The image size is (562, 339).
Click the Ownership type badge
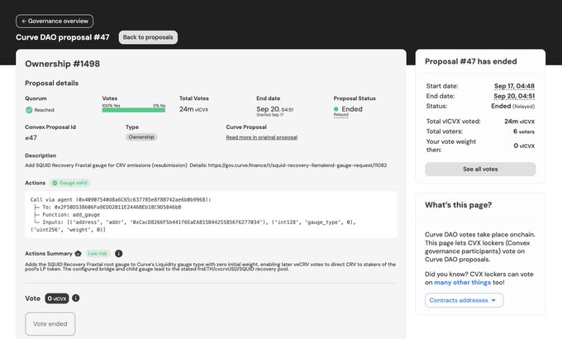(141, 137)
